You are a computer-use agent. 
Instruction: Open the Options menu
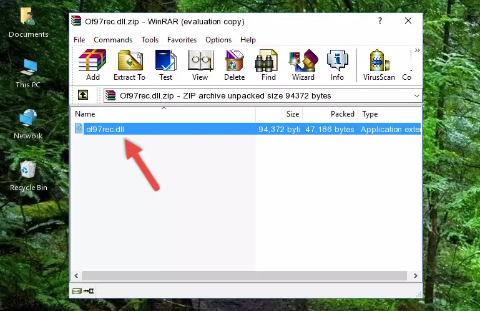coord(218,40)
